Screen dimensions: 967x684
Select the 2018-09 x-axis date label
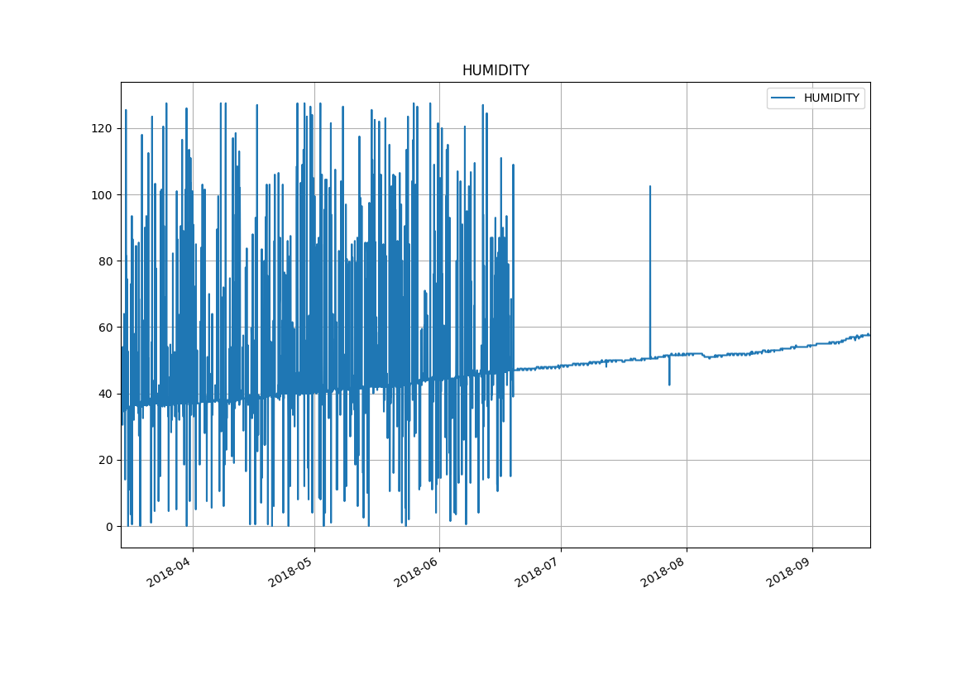[x=788, y=569]
